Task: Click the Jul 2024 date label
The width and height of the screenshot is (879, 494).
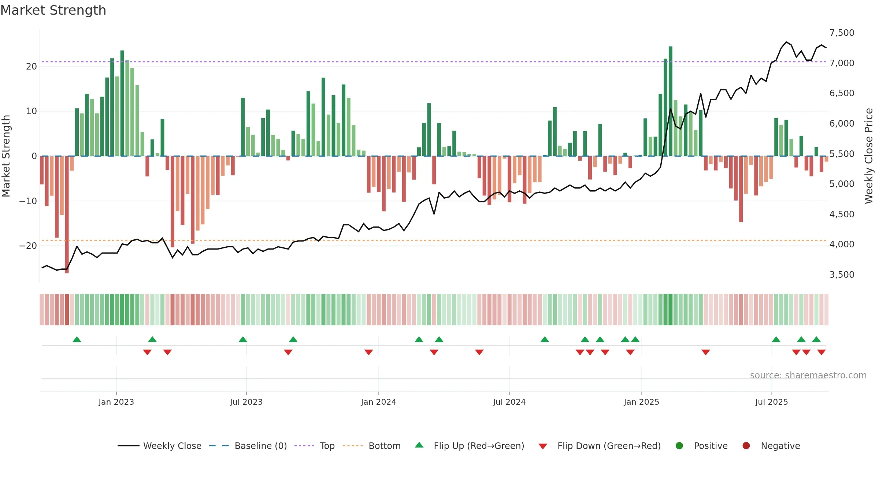Action: click(x=509, y=402)
